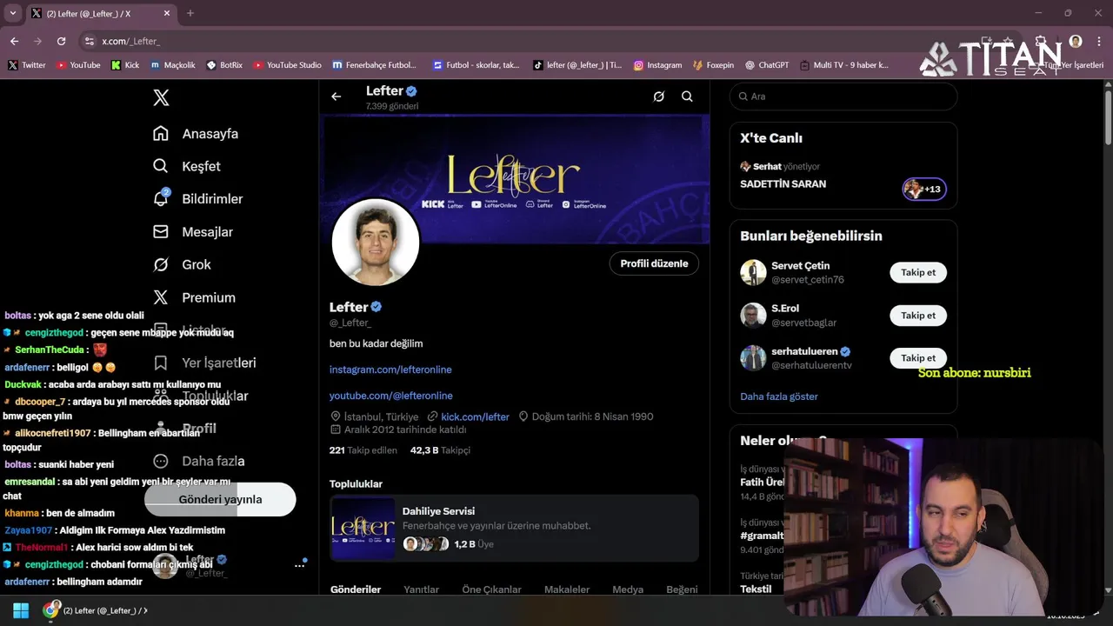Follow serhatulueren with Takip et

(918, 358)
